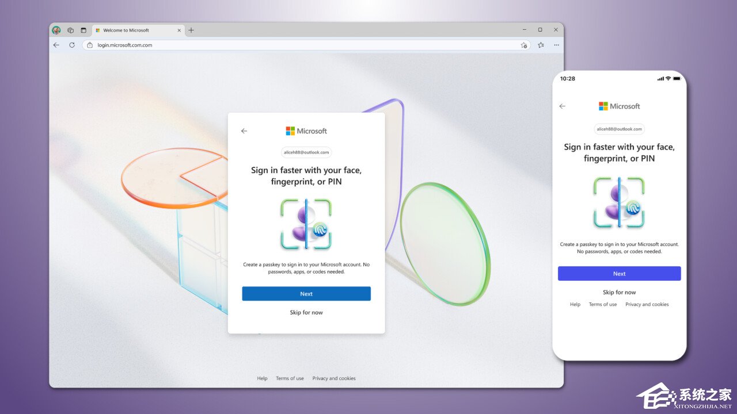Open the tab actions menu icon
This screenshot has height=414, width=737.
[x=83, y=30]
